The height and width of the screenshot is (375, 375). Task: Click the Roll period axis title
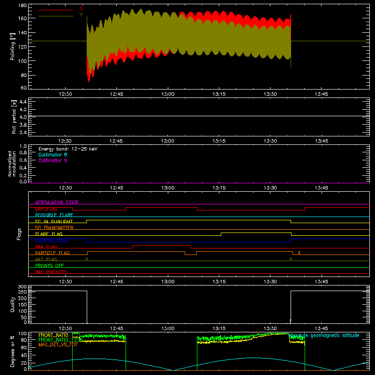(14, 117)
